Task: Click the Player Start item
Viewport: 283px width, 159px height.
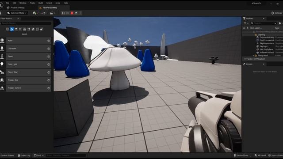Action: tap(29, 72)
